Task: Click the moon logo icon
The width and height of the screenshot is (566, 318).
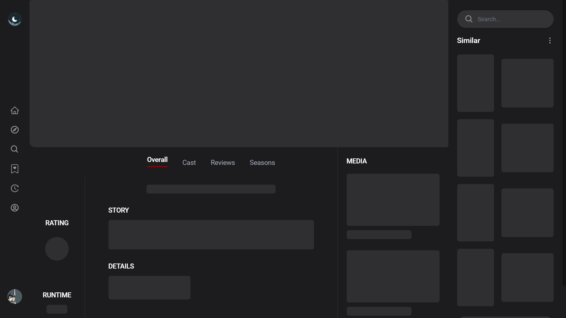Action: [x=14, y=19]
